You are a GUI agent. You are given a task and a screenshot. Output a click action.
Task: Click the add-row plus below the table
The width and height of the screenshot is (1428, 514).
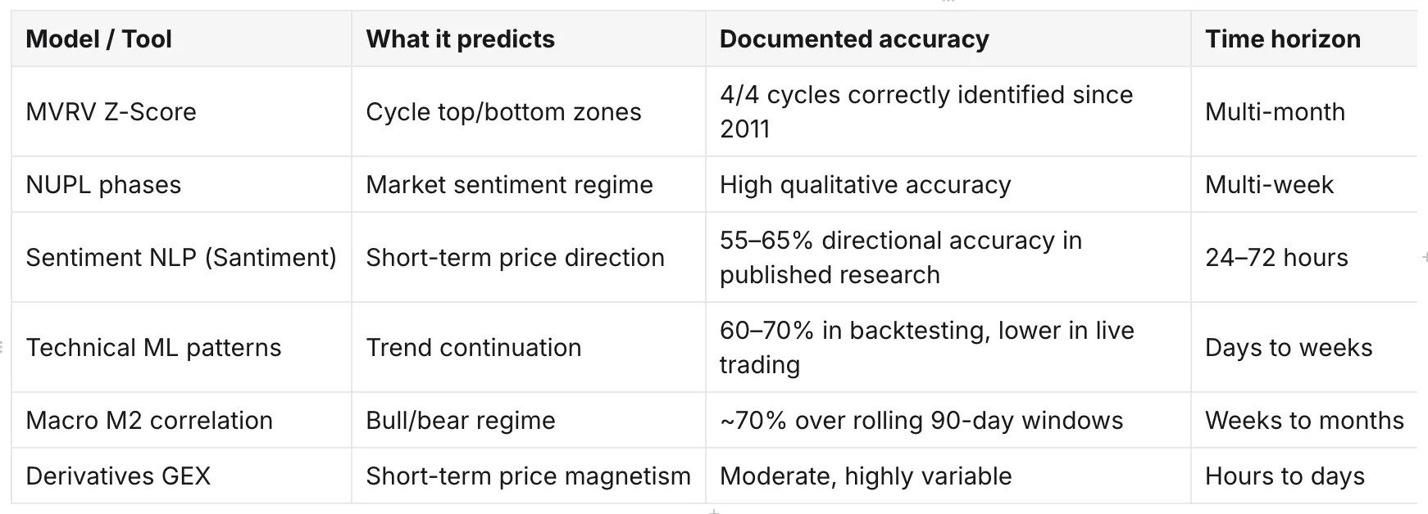(x=714, y=511)
